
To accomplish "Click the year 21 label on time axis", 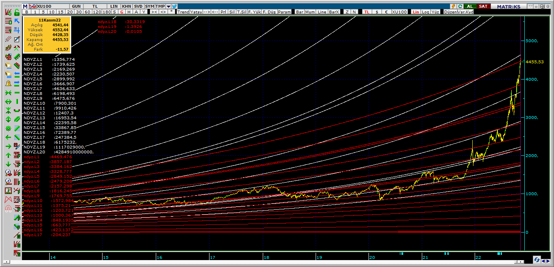I will tap(425, 257).
